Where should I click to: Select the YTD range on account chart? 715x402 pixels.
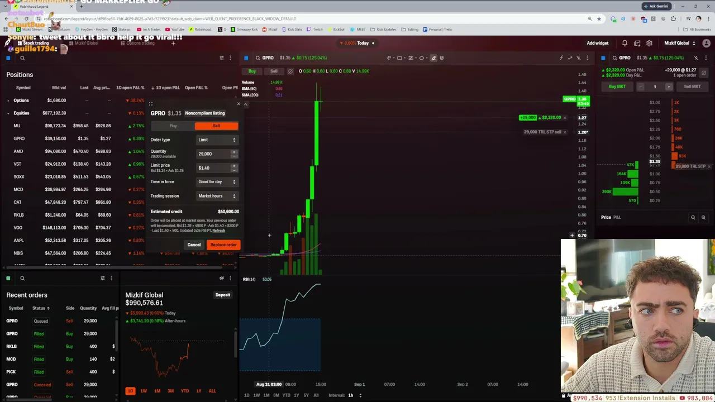(x=185, y=391)
